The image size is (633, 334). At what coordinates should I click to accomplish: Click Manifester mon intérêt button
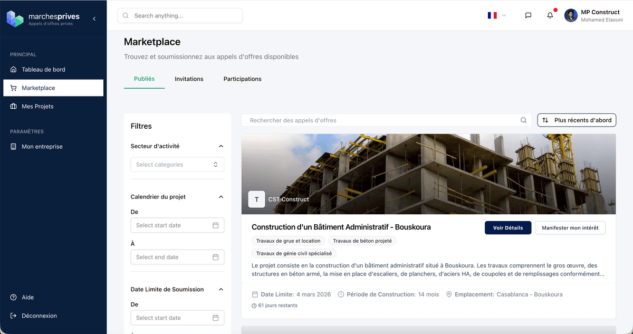pyautogui.click(x=570, y=228)
